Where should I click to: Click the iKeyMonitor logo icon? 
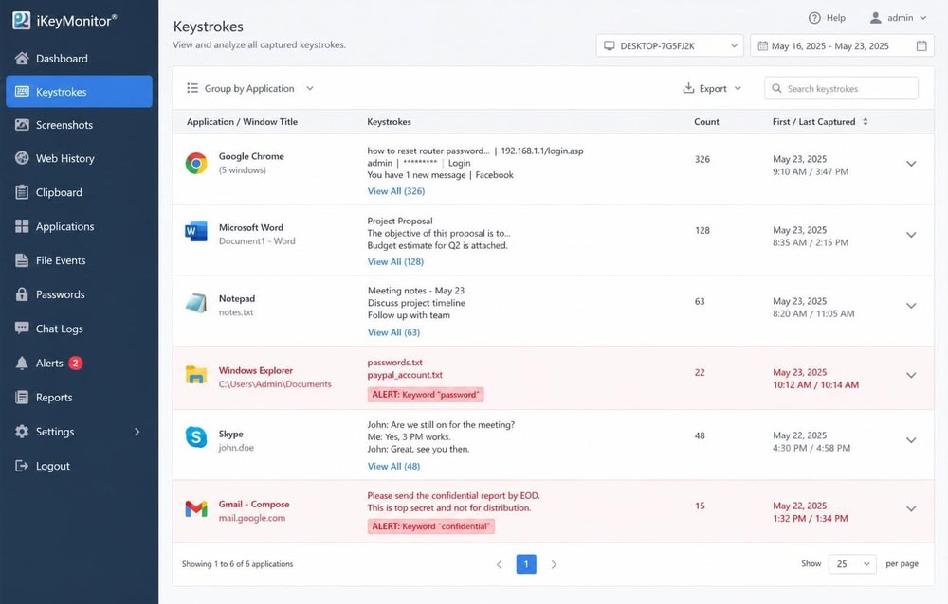pos(21,21)
